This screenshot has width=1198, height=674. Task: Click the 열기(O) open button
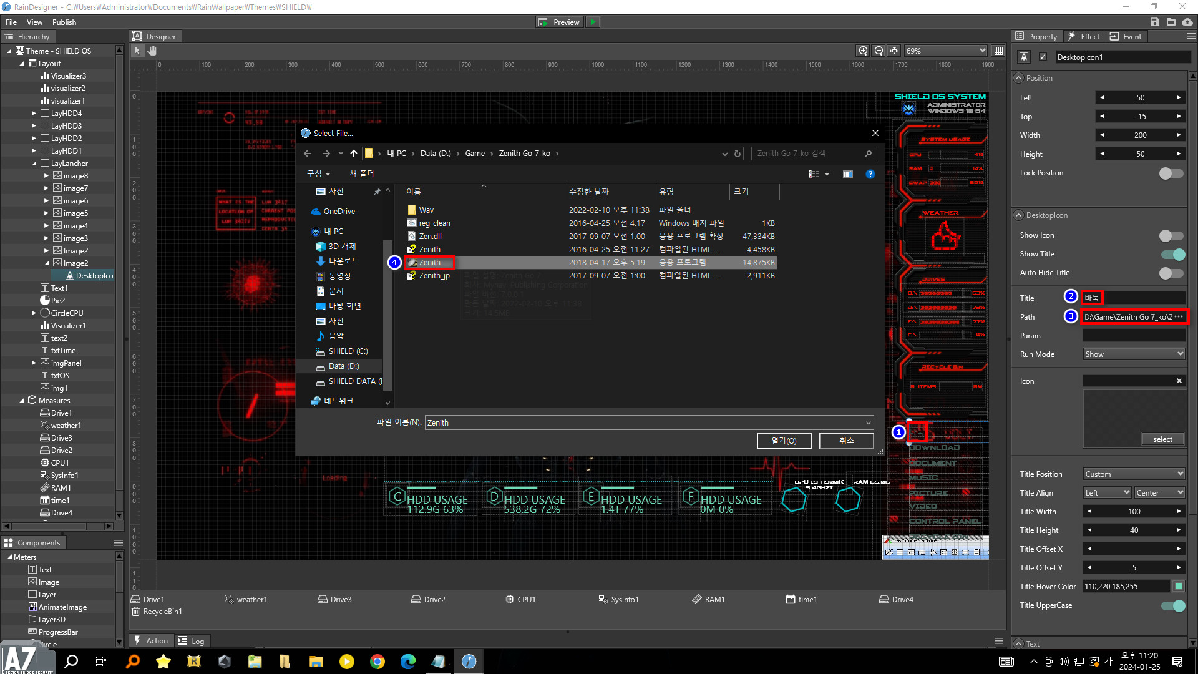pyautogui.click(x=784, y=441)
